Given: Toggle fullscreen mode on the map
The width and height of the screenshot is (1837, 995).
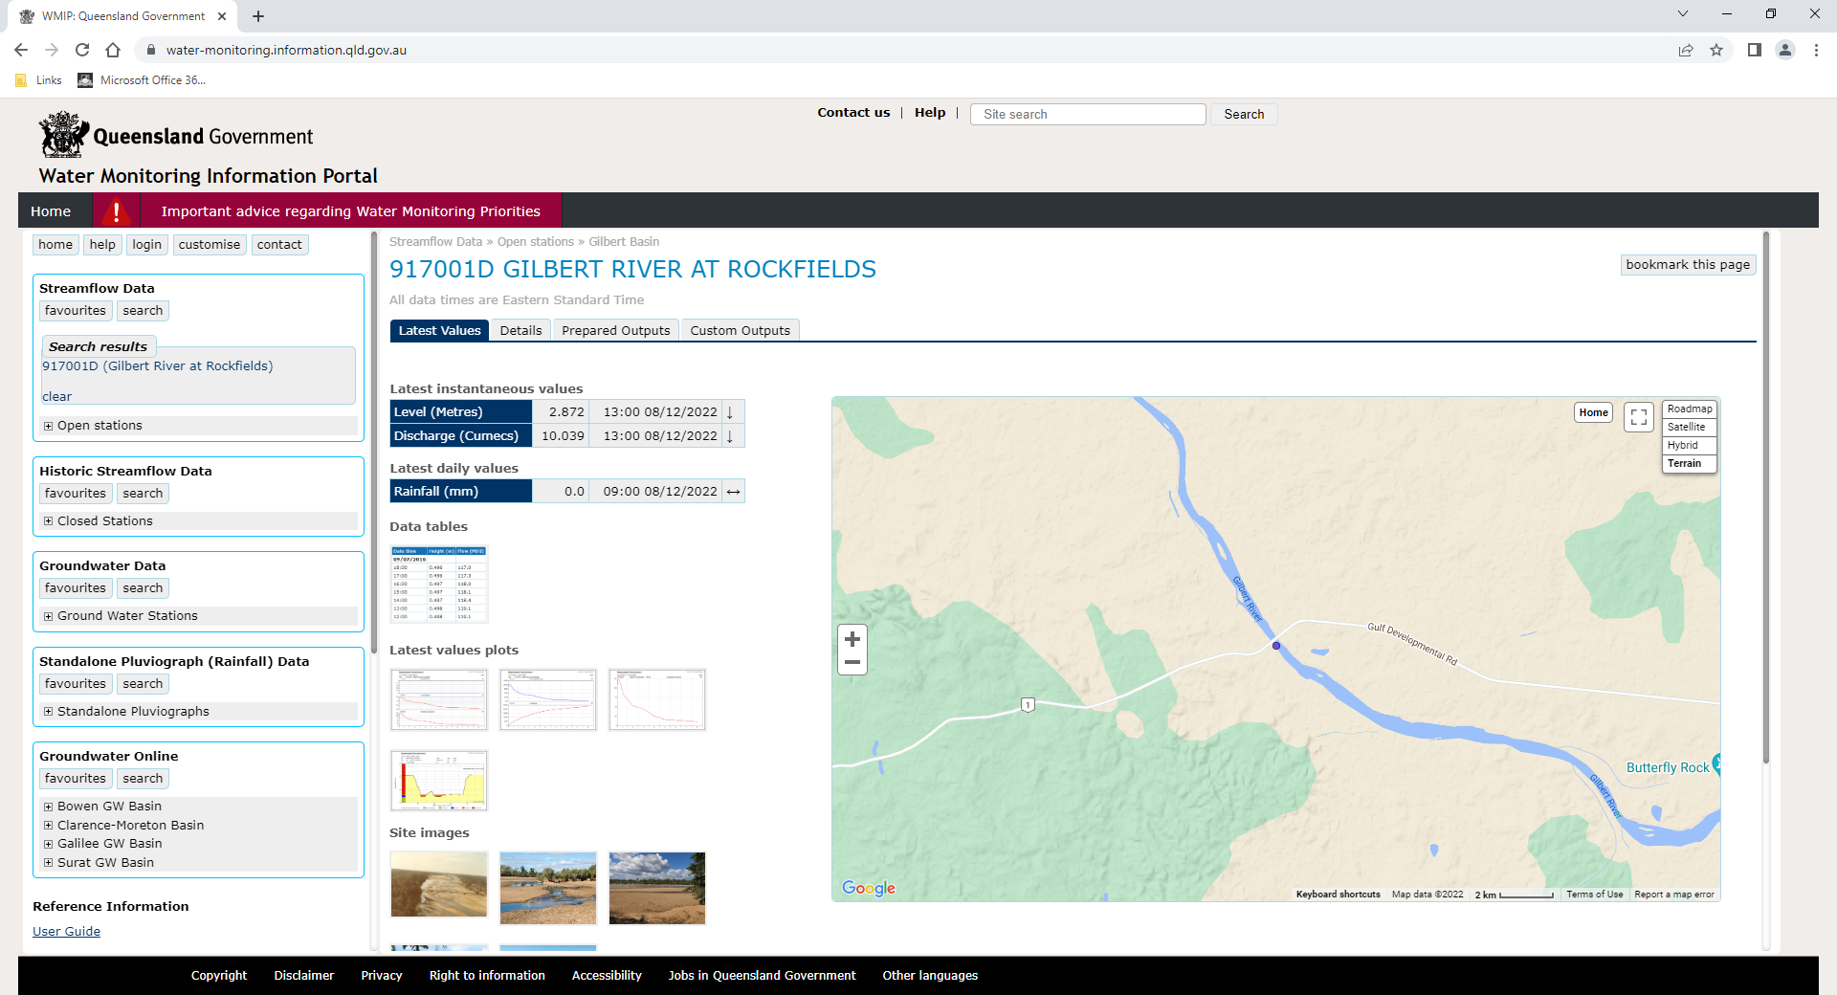Looking at the screenshot, I should (1638, 416).
